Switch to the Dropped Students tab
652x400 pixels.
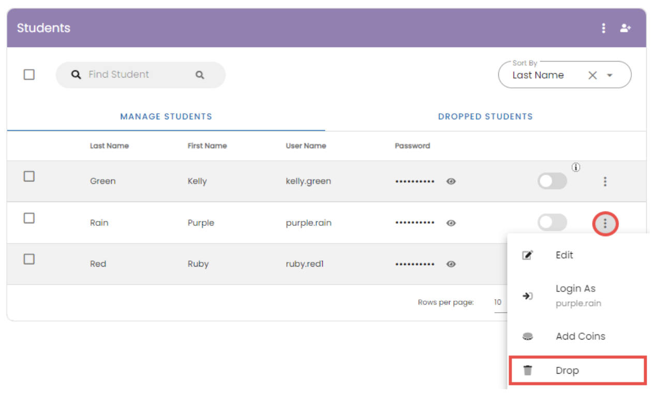485,117
